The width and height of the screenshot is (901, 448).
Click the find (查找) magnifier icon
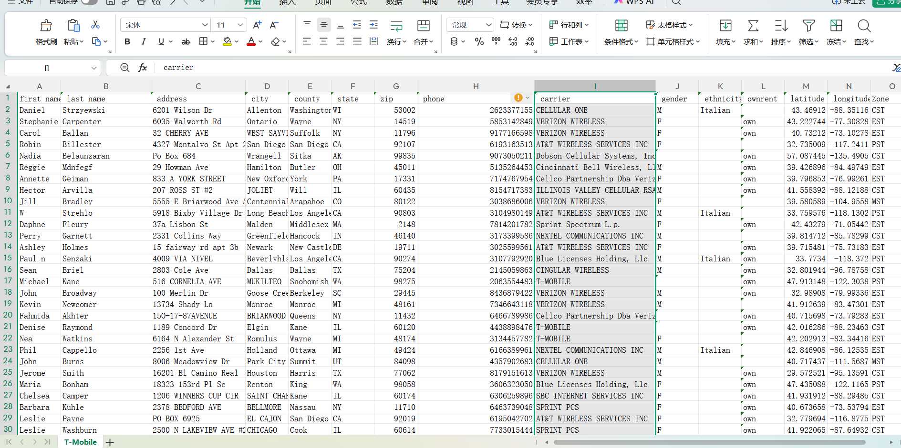[864, 25]
